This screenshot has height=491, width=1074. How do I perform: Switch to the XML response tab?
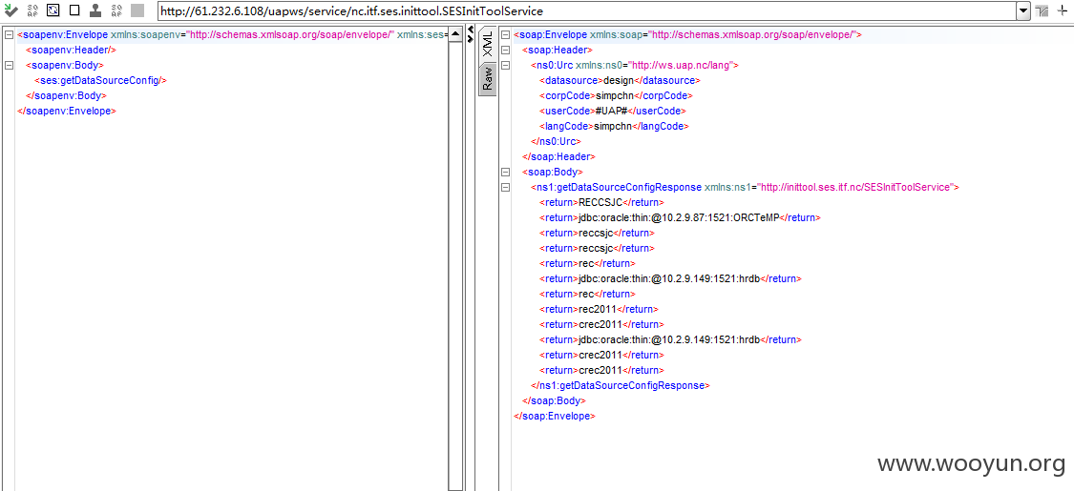[x=487, y=43]
